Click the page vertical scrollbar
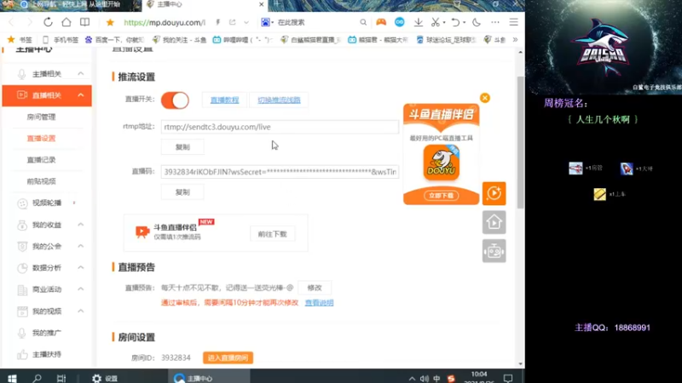 (520, 142)
